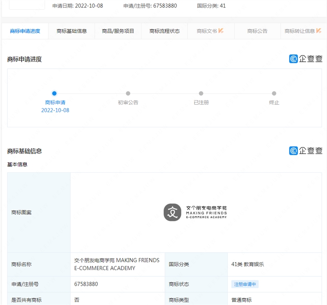This screenshot has width=327, height=305.
Task: Click the 商标基础信息 section heading
Action: click(x=25, y=151)
